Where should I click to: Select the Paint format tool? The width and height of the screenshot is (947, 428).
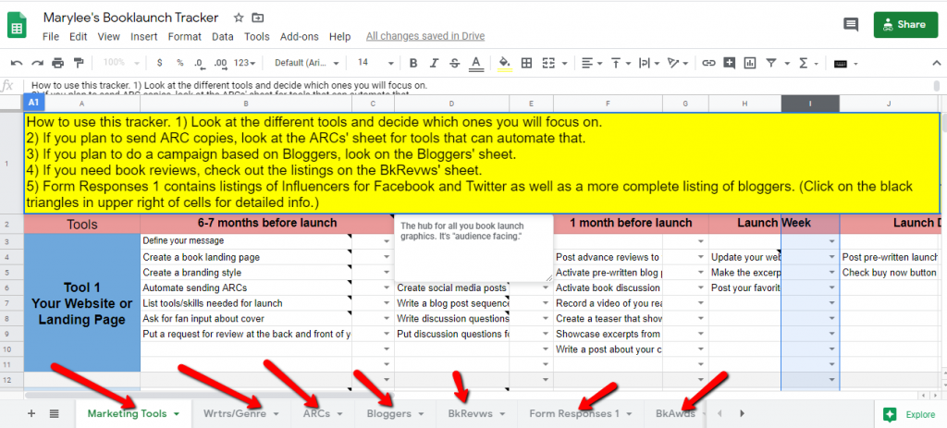click(78, 63)
